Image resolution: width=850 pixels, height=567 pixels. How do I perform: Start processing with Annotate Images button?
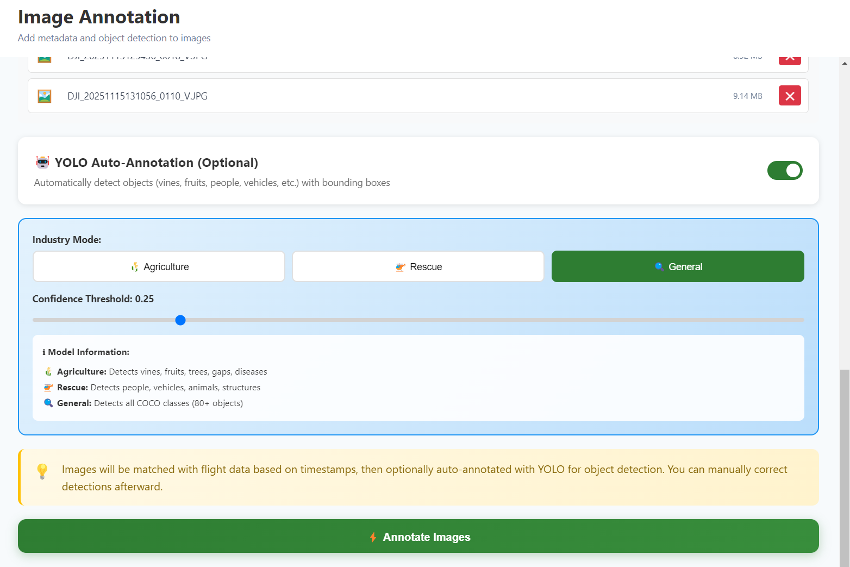(x=418, y=536)
